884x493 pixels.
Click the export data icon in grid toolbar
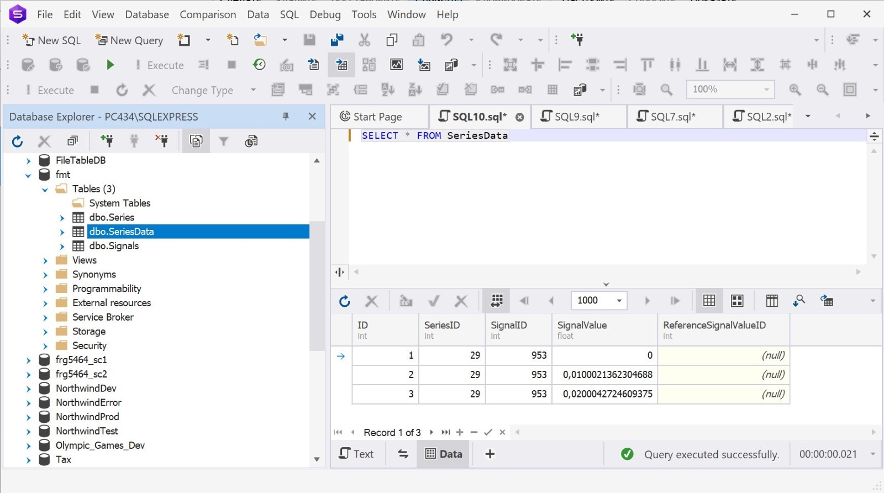click(827, 301)
